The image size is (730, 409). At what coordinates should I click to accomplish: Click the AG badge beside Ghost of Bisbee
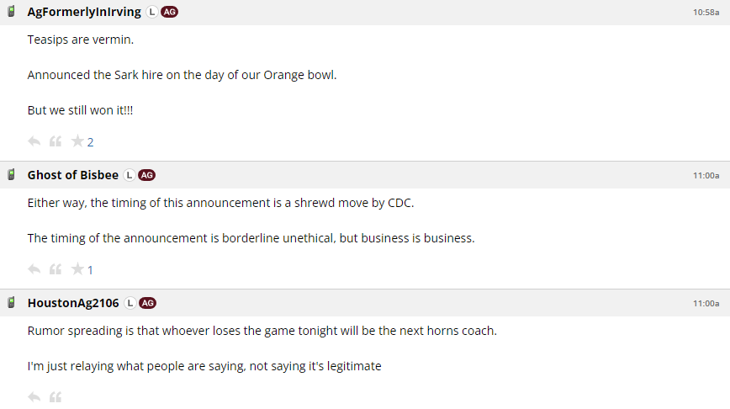146,175
